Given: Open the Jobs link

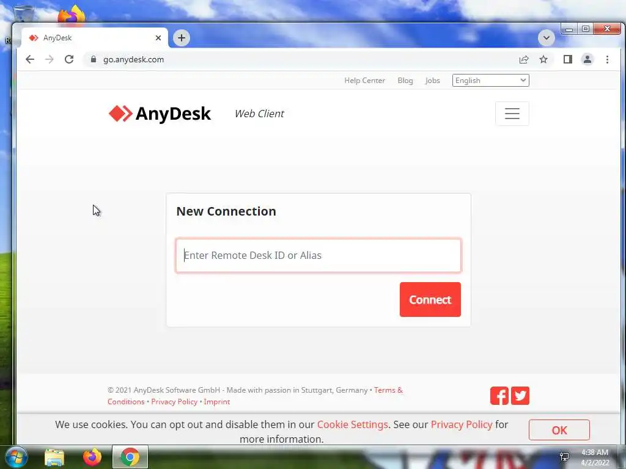Looking at the screenshot, I should 432,81.
